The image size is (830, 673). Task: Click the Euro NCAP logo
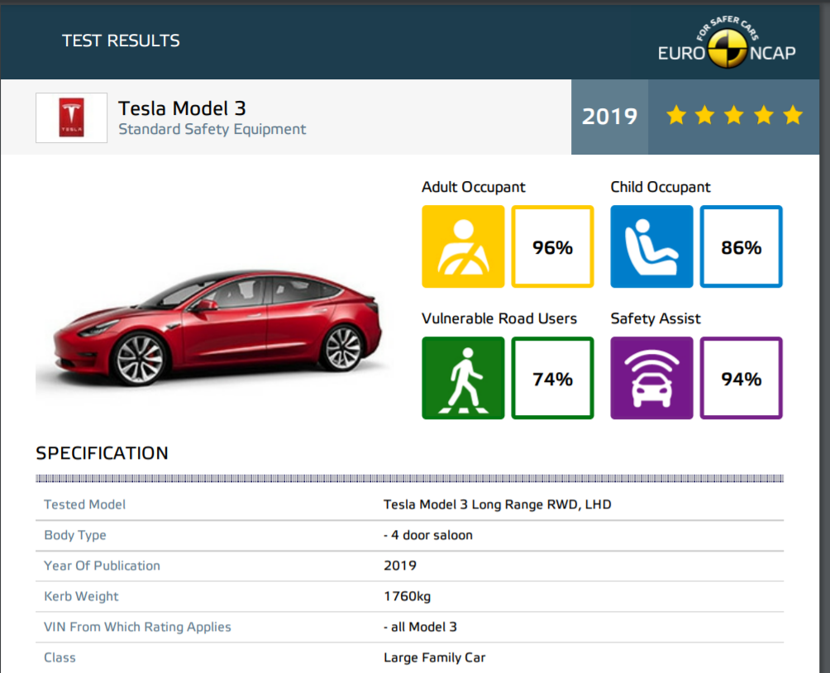(x=727, y=42)
